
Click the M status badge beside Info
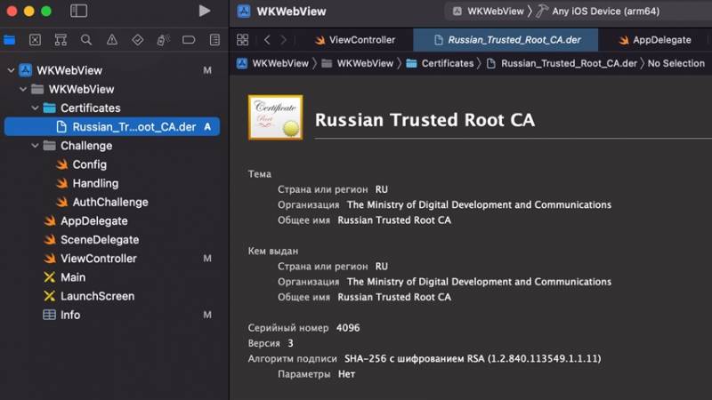[x=207, y=316]
